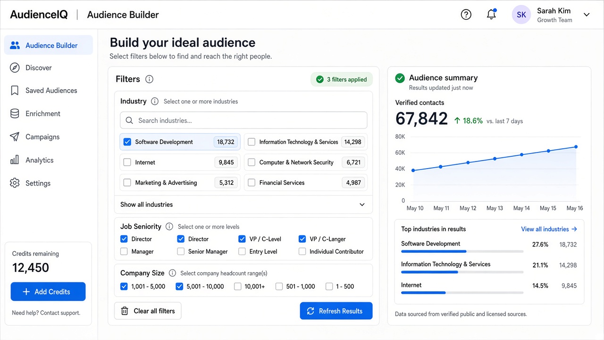Click the Audience Builder people icon in sidebar
The width and height of the screenshot is (604, 340).
click(x=15, y=45)
